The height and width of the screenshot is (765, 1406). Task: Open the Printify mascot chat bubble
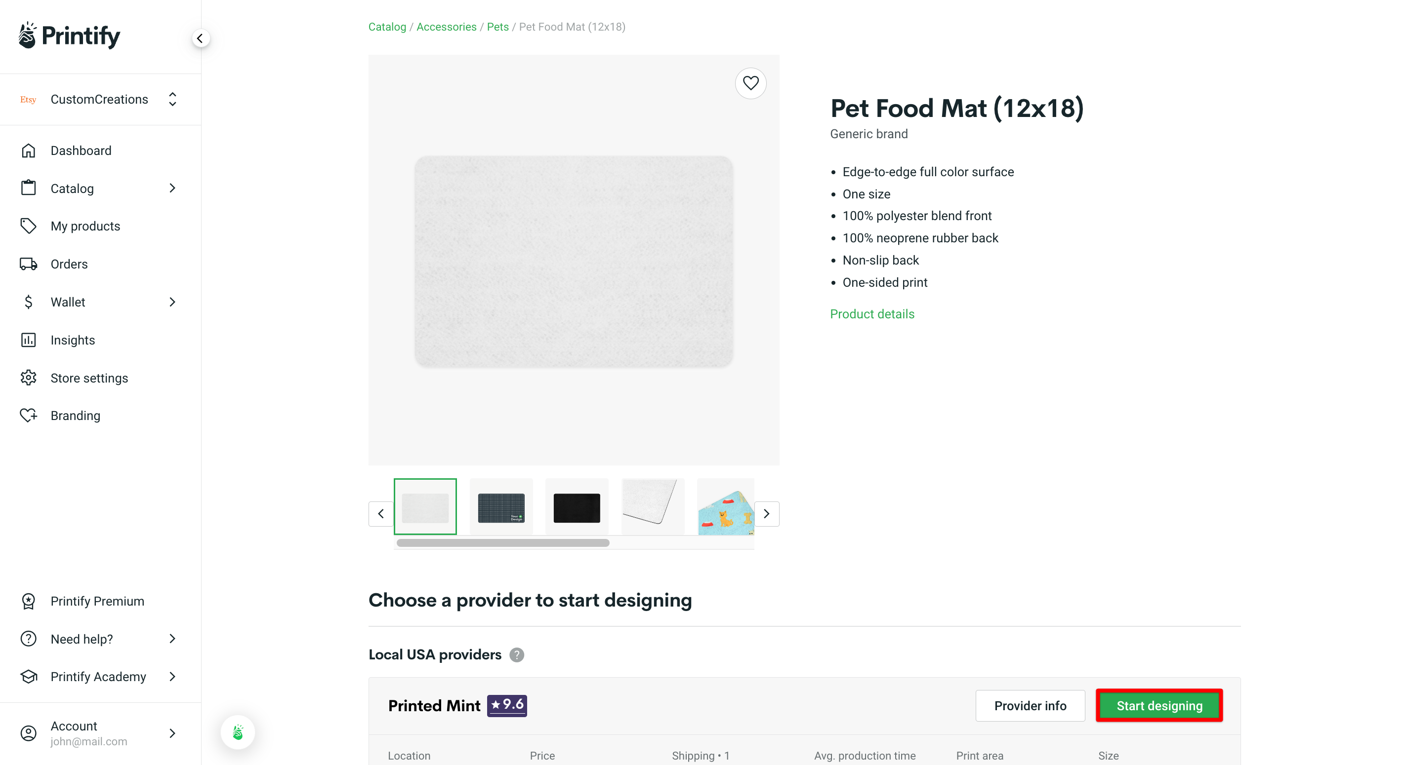tap(238, 732)
